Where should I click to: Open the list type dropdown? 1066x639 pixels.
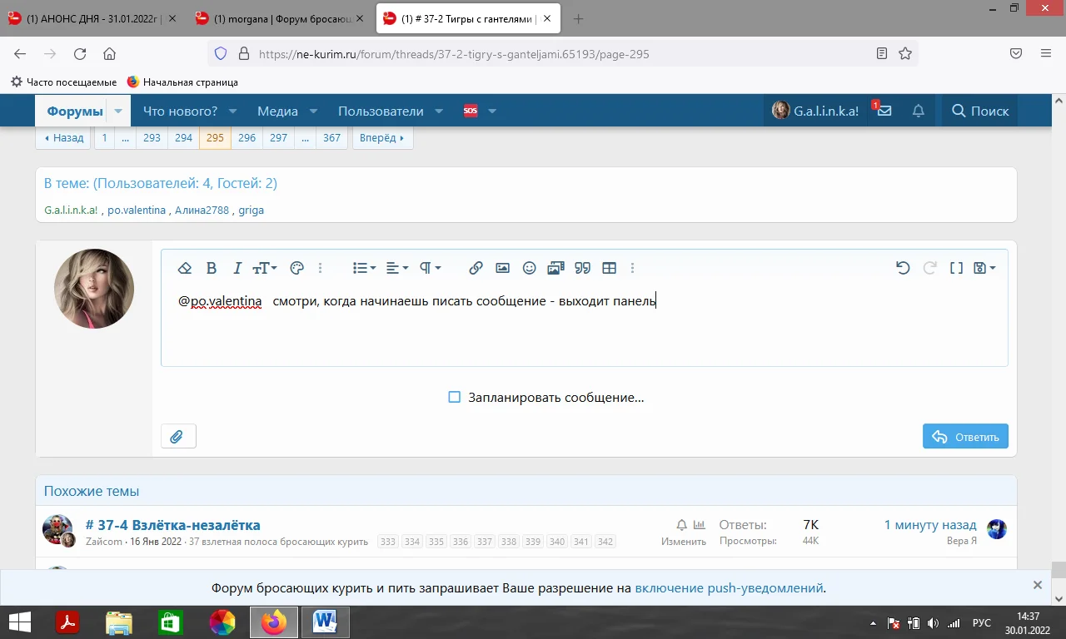pyautogui.click(x=364, y=268)
